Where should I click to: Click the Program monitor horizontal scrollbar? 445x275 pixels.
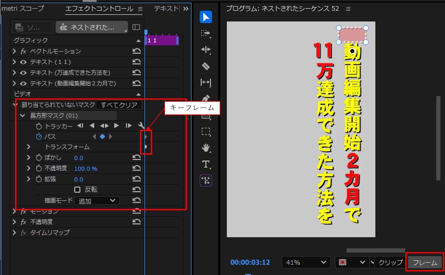(376, 250)
